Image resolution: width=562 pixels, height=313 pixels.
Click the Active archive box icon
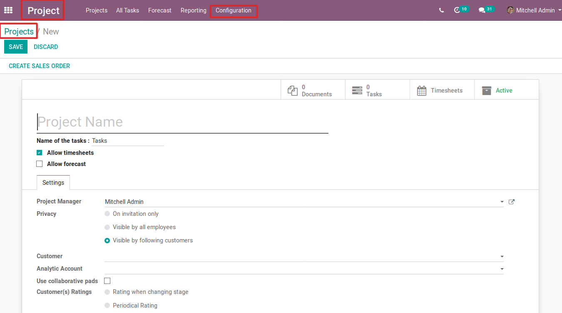click(x=486, y=90)
